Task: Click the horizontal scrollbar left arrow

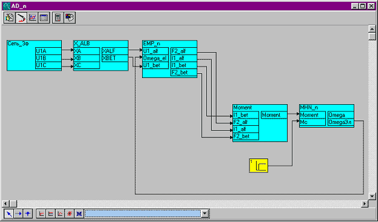Action: pos(5,203)
